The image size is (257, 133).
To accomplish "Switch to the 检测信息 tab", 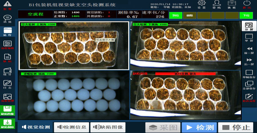I will 71,127.
